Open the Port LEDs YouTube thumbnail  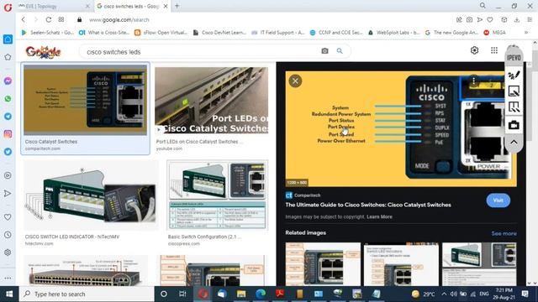[211, 101]
